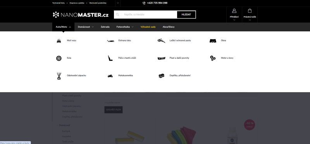Viewport: 310px width, 144px height.
Task: Select Motokosmetika in the sidebar
Action: [69, 111]
